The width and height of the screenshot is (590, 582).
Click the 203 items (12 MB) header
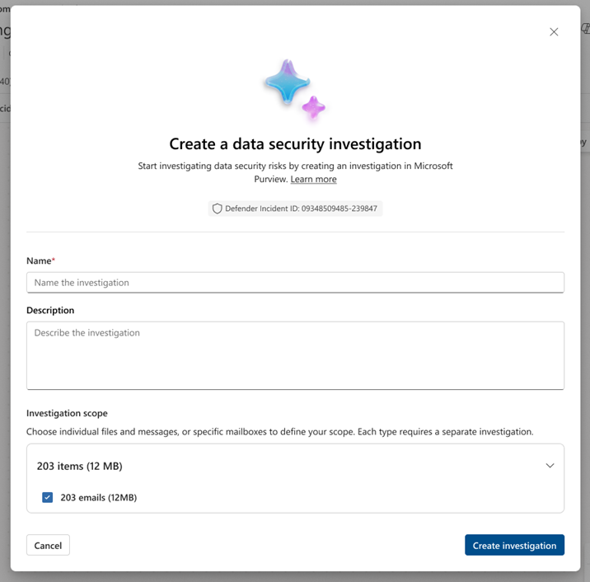pos(80,466)
